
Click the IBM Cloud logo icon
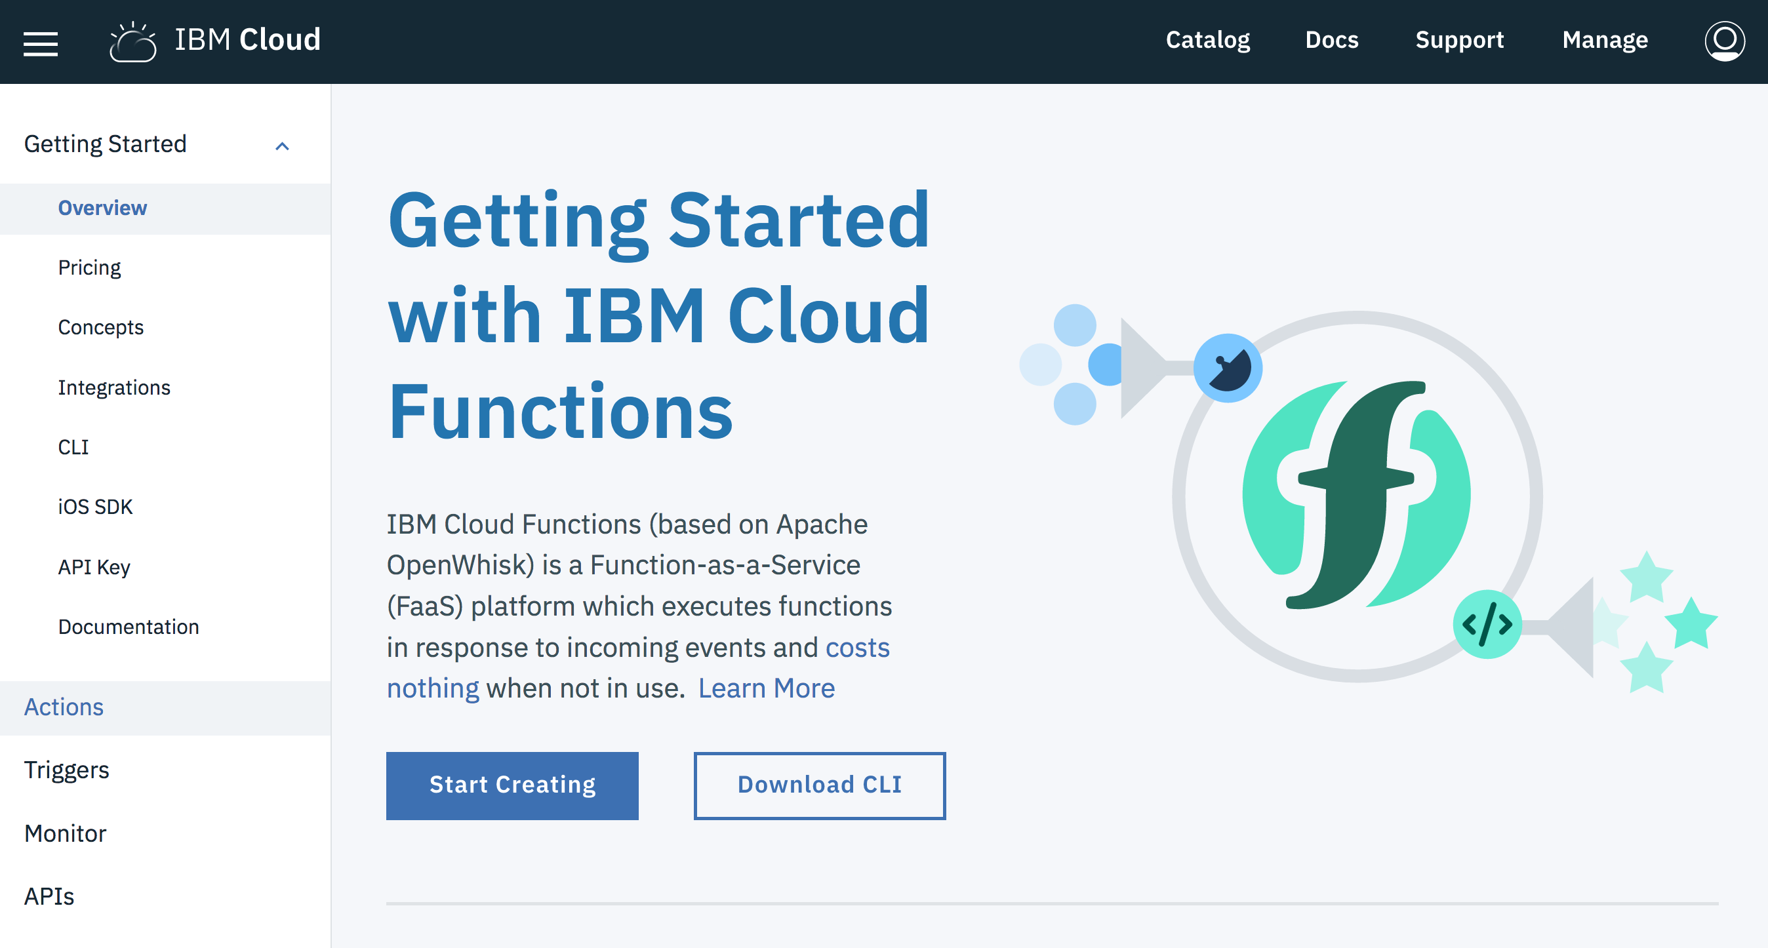click(133, 43)
